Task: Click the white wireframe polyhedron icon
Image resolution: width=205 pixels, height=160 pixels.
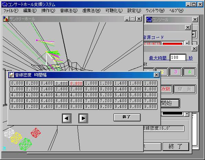Action: pos(9,133)
